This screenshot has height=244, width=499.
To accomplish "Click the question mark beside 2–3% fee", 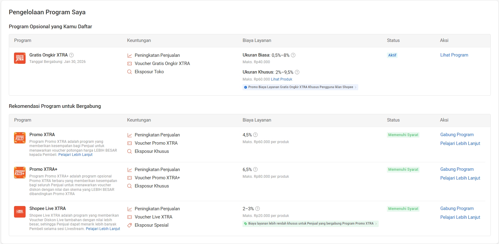I will coord(257,208).
